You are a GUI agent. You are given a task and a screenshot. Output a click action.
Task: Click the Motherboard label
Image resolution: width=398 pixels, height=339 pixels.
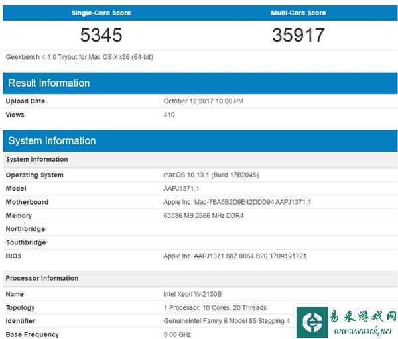click(x=27, y=202)
